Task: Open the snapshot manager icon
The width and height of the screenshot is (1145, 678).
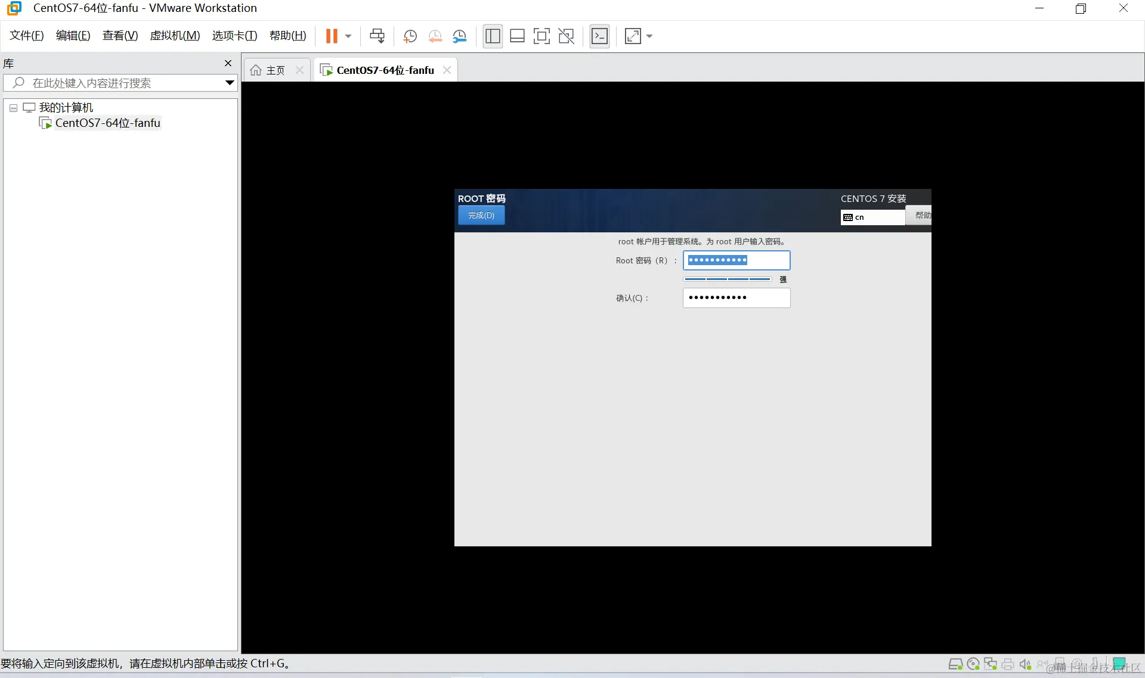Action: tap(459, 36)
